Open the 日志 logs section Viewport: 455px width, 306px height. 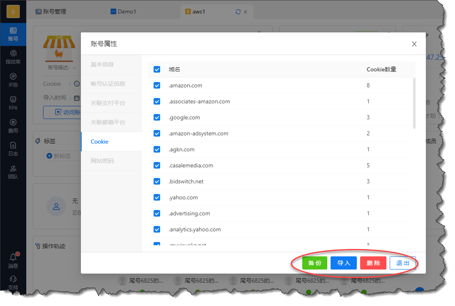tap(13, 149)
